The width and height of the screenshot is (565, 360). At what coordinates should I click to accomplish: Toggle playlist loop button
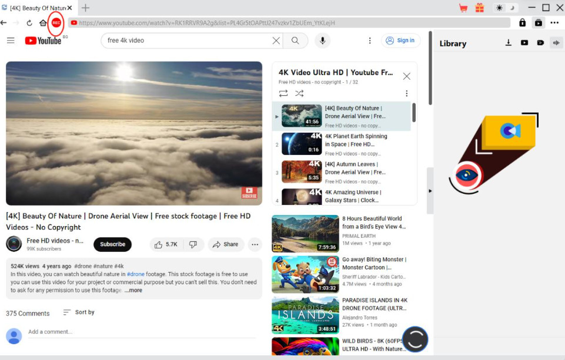(x=283, y=93)
